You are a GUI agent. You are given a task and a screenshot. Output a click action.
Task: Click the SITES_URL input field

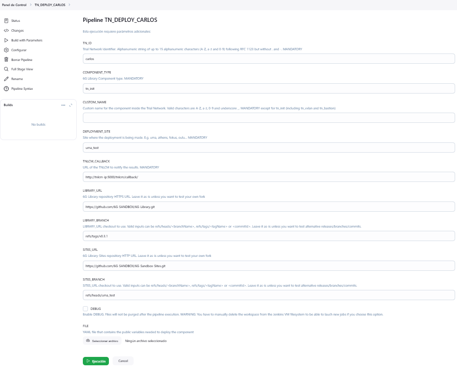[x=269, y=266]
